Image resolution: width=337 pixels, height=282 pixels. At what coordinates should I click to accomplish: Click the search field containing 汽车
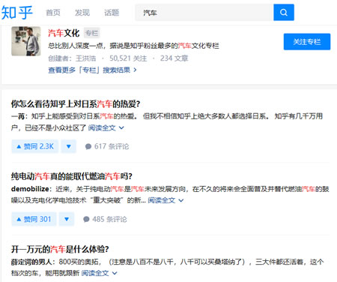point(204,12)
